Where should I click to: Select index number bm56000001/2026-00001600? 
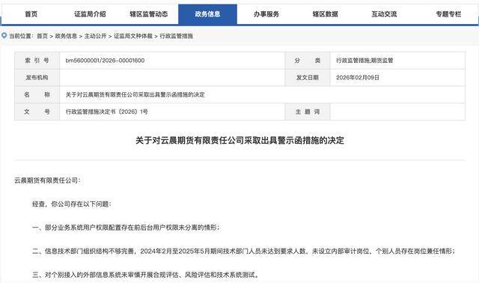(x=105, y=61)
